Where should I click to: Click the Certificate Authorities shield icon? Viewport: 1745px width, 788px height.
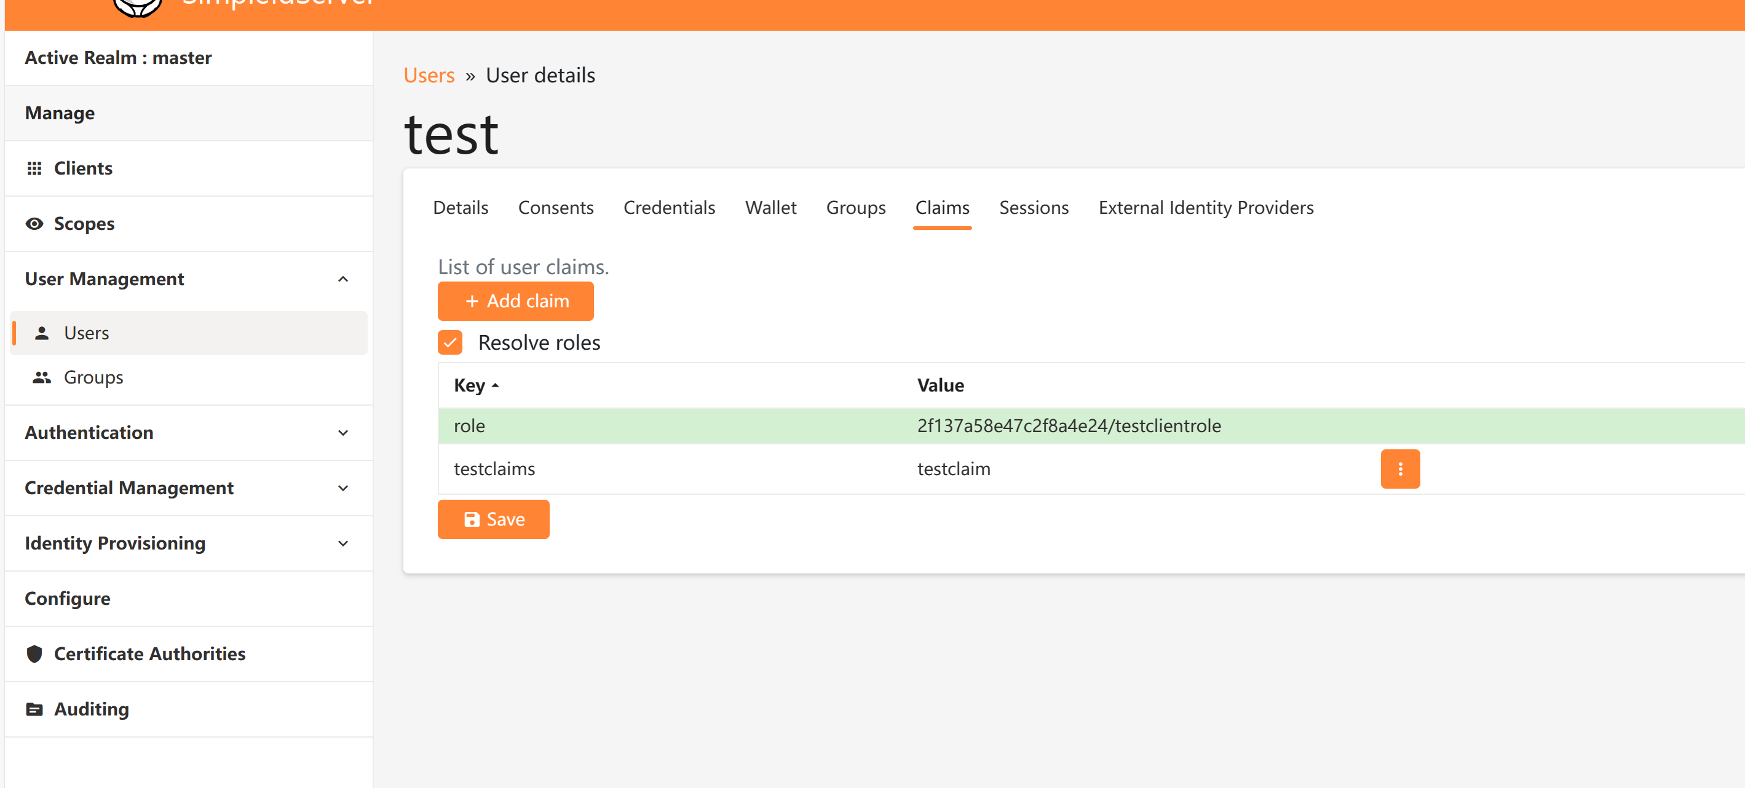coord(34,653)
